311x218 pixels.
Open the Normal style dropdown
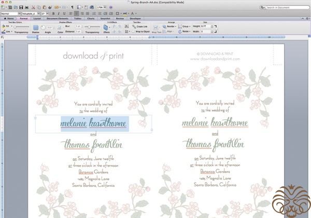(10, 13)
